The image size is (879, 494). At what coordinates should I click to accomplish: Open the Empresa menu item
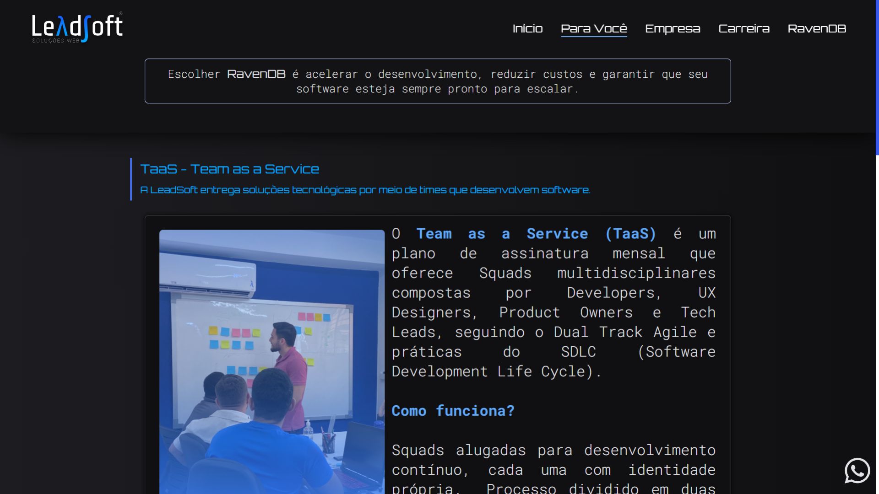tap(673, 28)
